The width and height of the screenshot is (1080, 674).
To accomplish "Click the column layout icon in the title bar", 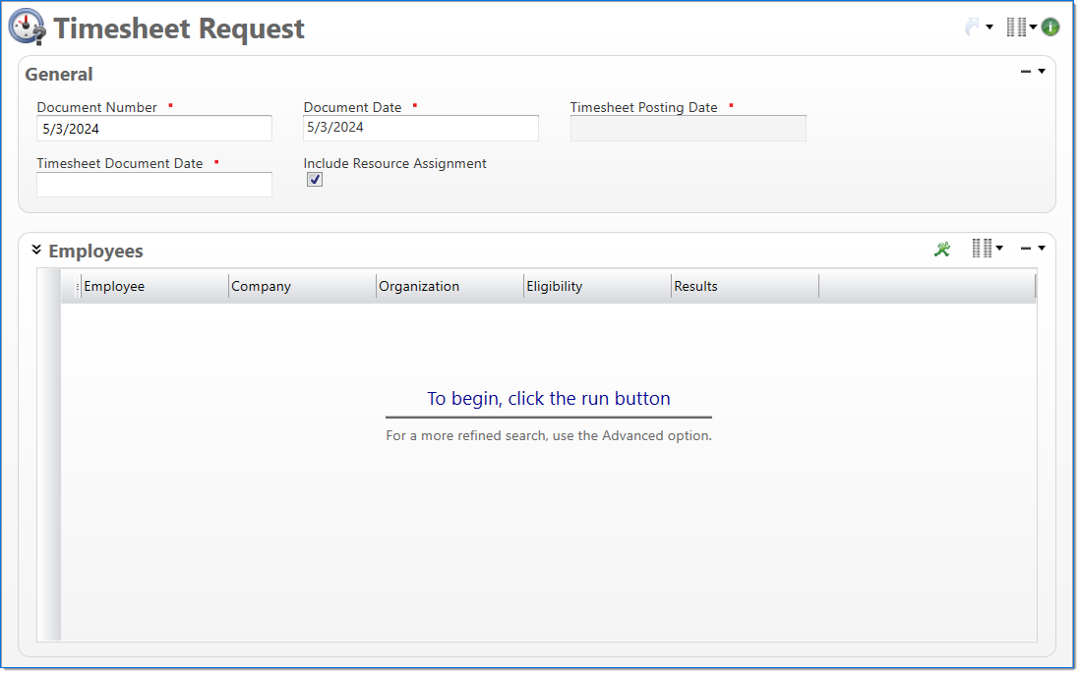I will tap(1017, 26).
